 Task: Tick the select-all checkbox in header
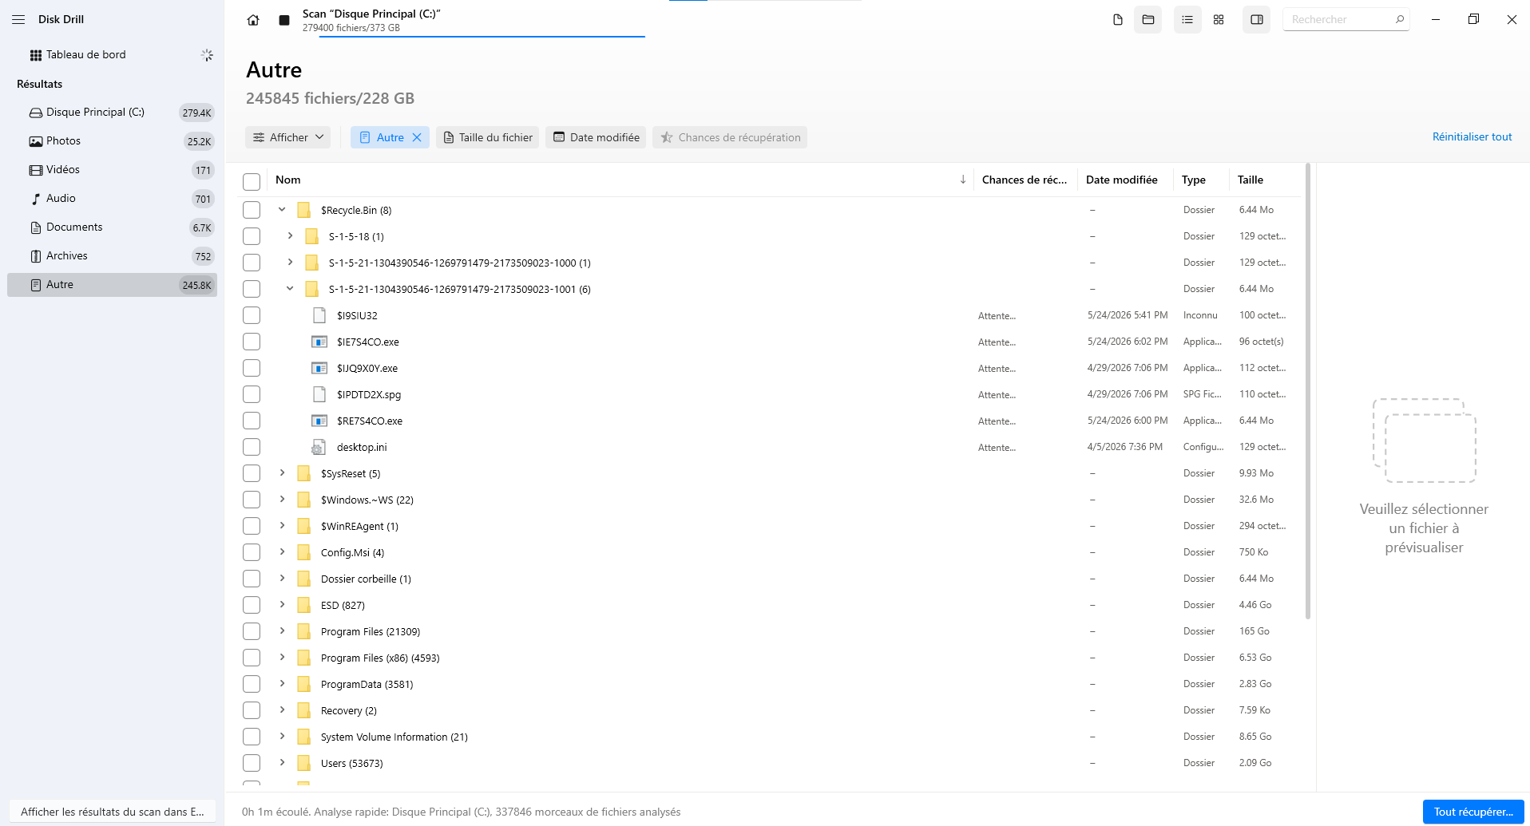[x=252, y=181]
